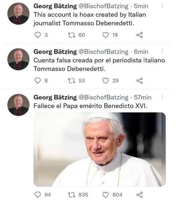176x205 pixels.
Task: Open more options on 5min tweet
Action: click(x=162, y=5)
